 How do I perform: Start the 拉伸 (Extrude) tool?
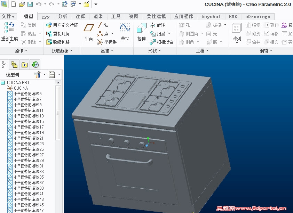click(142, 32)
